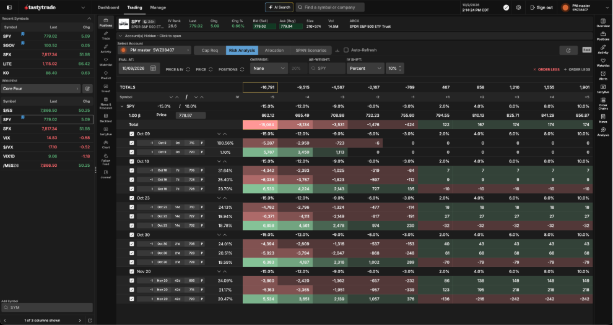This screenshot has height=325, width=613.
Task: Click the add ORDER LEGS button
Action: [577, 69]
